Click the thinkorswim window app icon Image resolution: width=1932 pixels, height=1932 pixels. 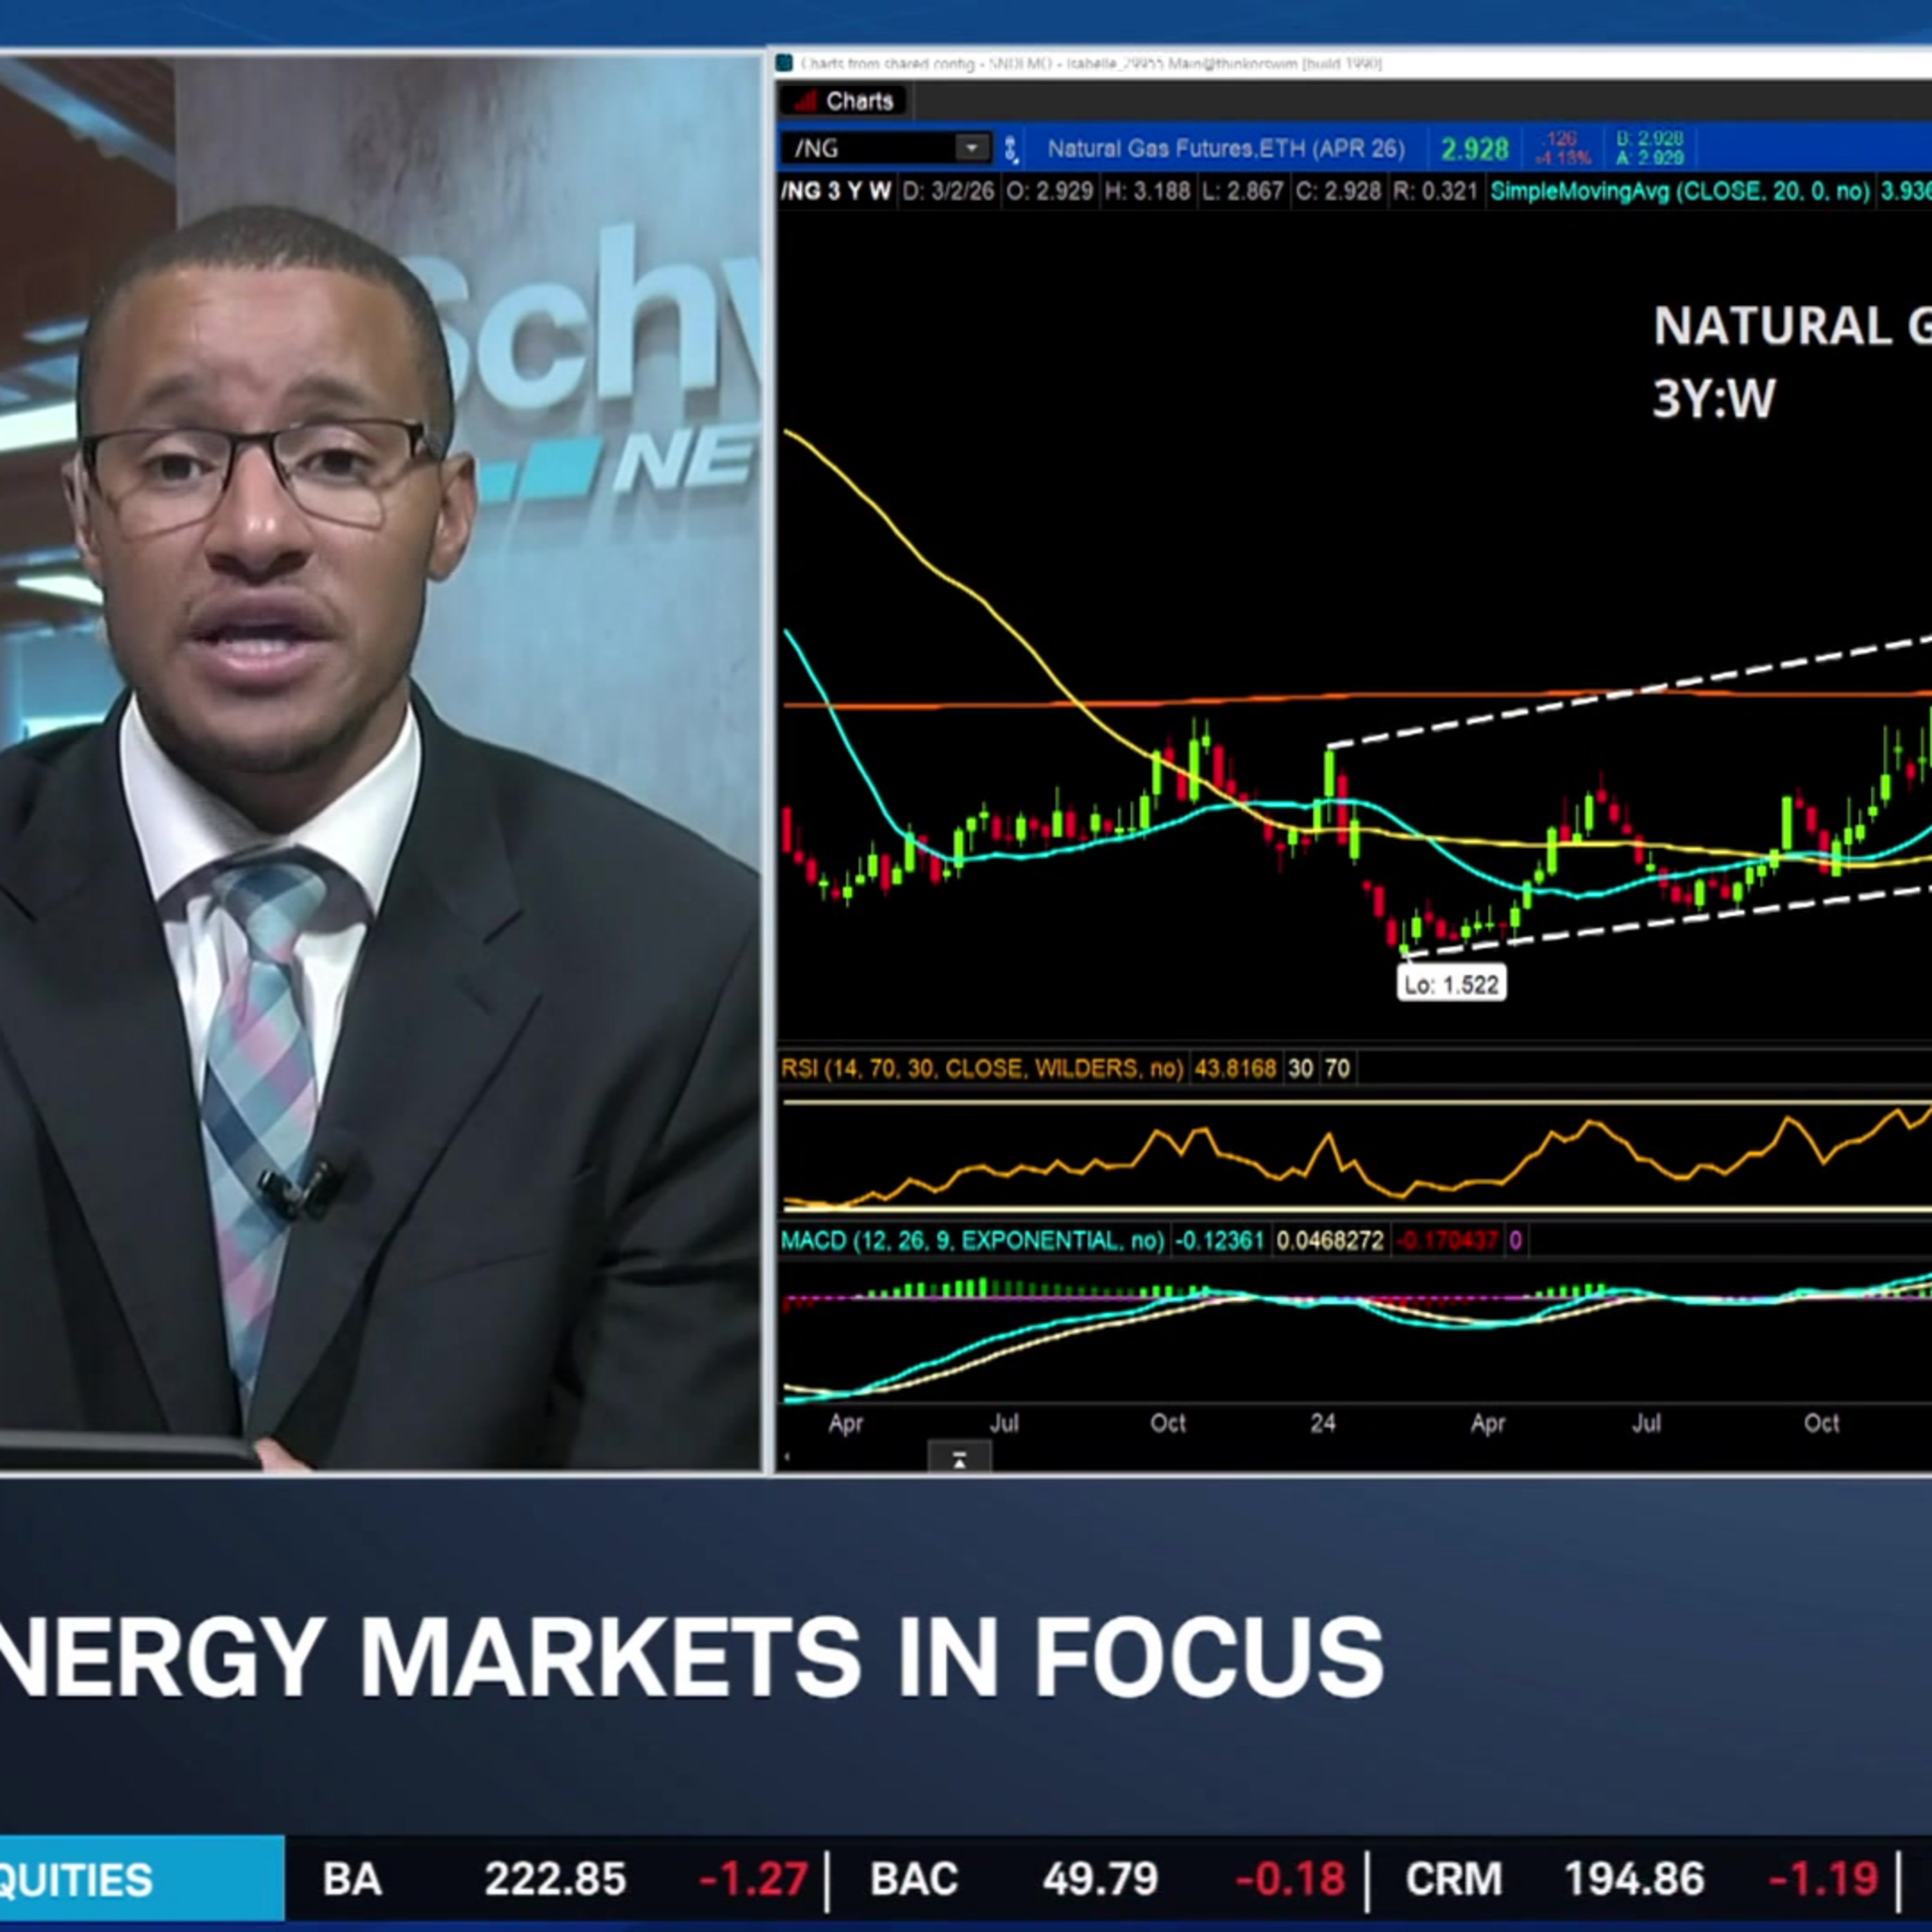click(785, 63)
